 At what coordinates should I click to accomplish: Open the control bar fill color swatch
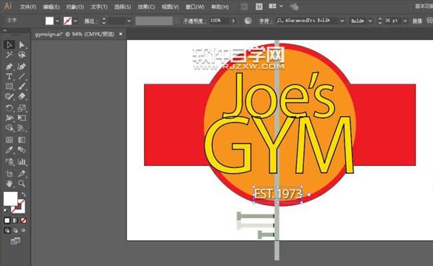(x=49, y=21)
